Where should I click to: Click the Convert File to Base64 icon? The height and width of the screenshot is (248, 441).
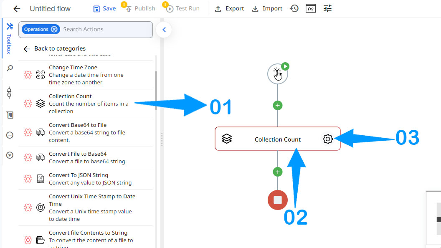pyautogui.click(x=41, y=157)
